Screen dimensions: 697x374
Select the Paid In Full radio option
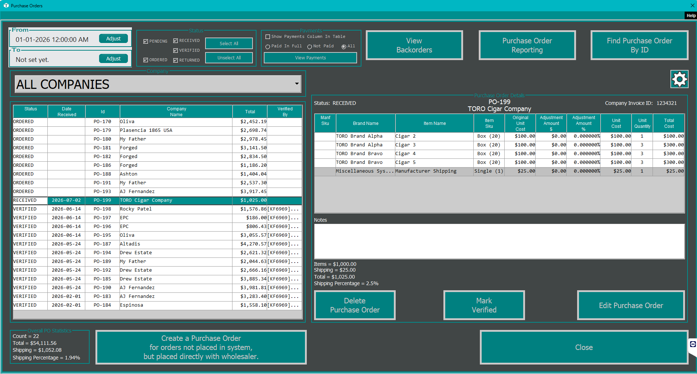point(268,47)
